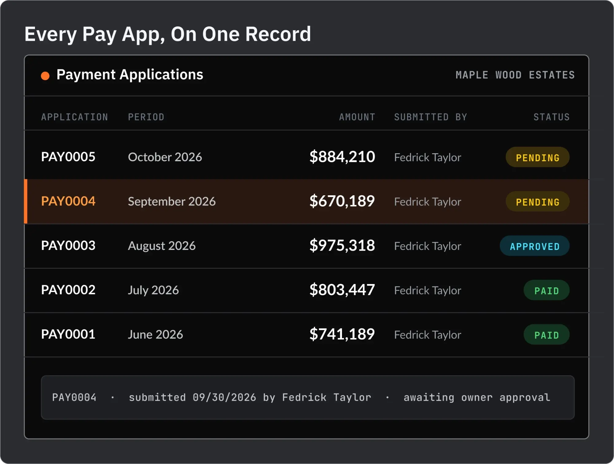Click the $803,447 amount
Viewport: 614px width, 464px height.
tap(342, 290)
